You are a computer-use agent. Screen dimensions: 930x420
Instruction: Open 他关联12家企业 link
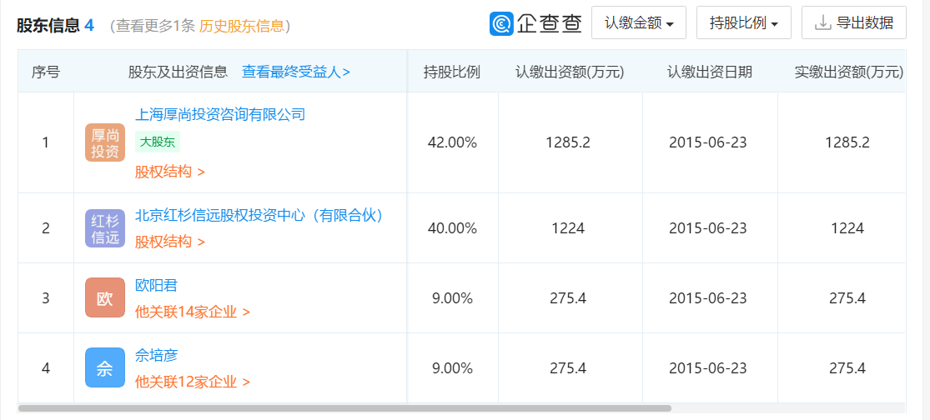click(x=193, y=382)
